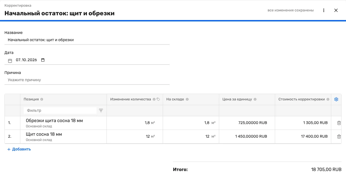Click the info icon next to Стоимость корректировки
346x178 pixels.
click(328, 99)
